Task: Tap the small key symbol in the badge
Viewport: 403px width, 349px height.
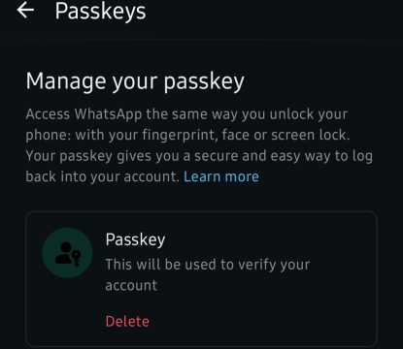Action: coord(77,259)
